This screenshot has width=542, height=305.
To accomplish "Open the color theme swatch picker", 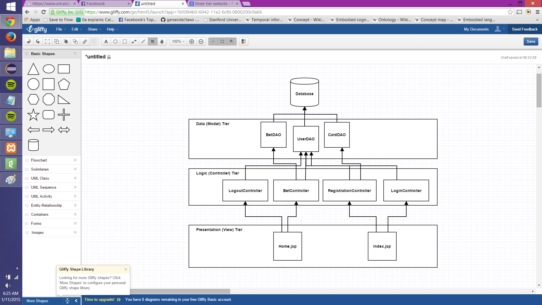I will (x=244, y=42).
